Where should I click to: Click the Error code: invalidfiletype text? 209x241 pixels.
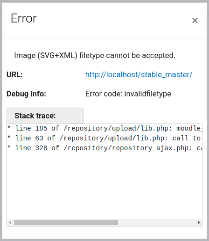(x=128, y=94)
